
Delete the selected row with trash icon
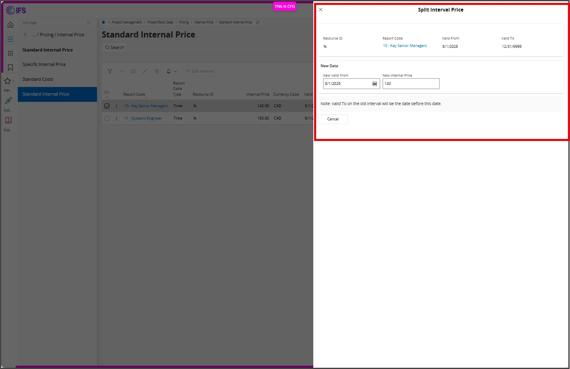point(157,71)
